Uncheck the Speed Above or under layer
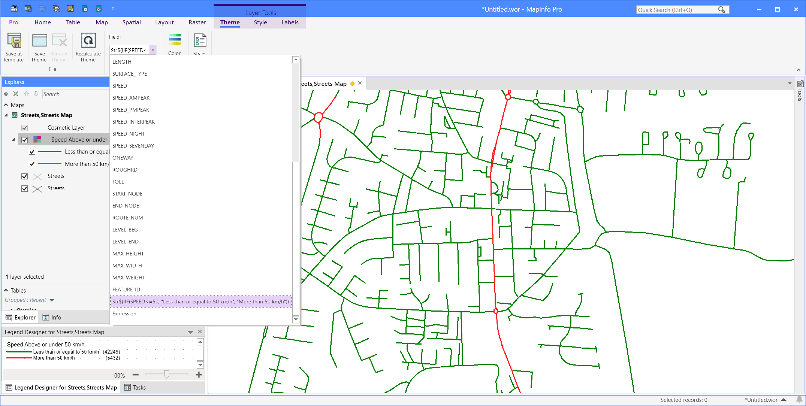 pos(25,140)
